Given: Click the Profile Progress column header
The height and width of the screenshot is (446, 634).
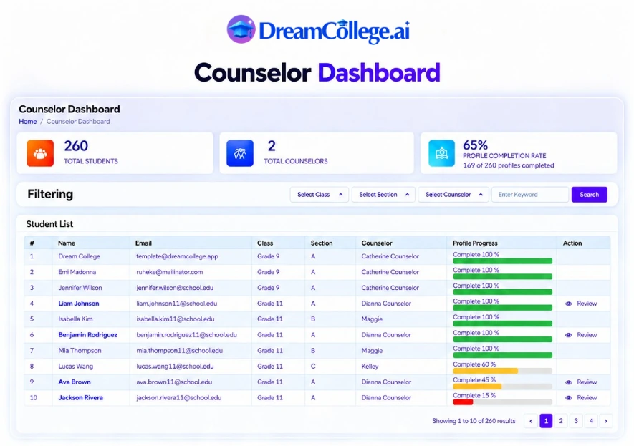Looking at the screenshot, I should click(475, 243).
